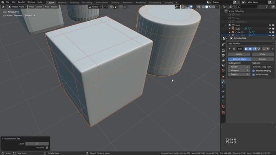Toggle modifier render visibility camera icon
The height and width of the screenshot is (155, 276).
point(246,49)
